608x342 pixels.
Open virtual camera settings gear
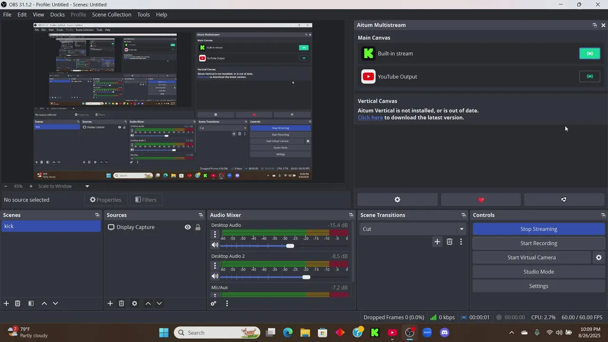598,257
